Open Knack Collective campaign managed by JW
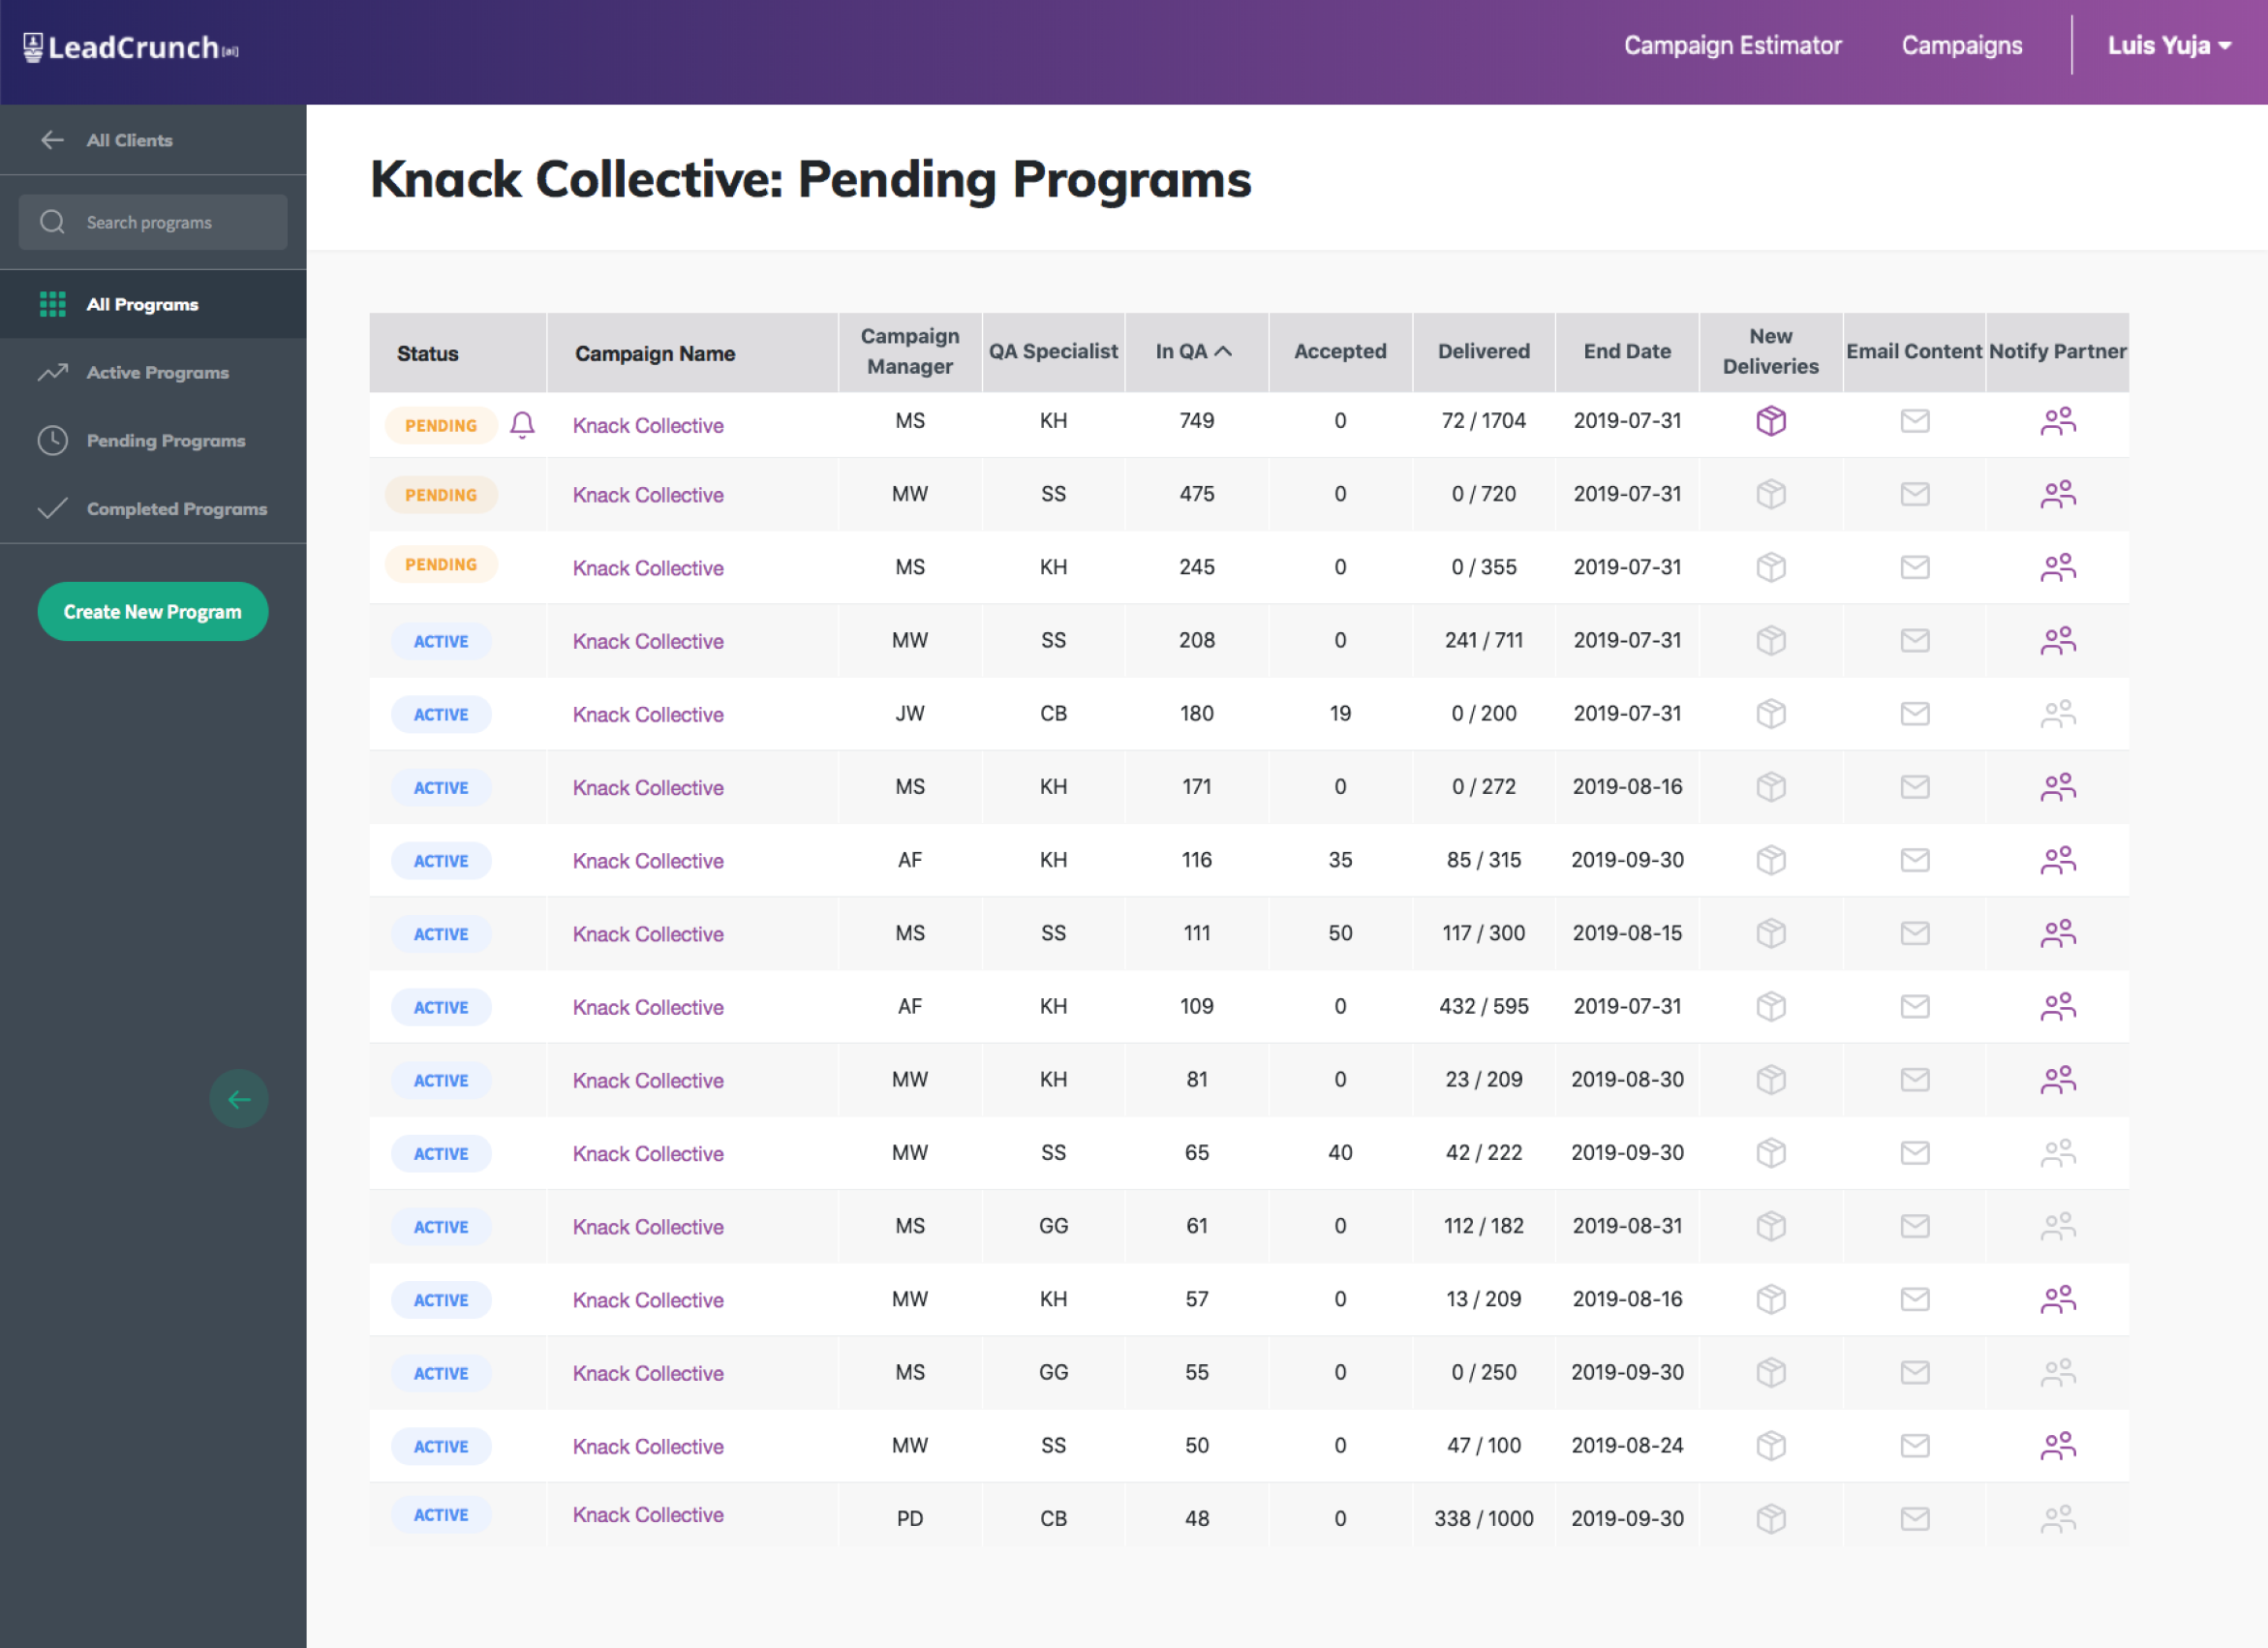This screenshot has width=2268, height=1648. pyautogui.click(x=648, y=714)
